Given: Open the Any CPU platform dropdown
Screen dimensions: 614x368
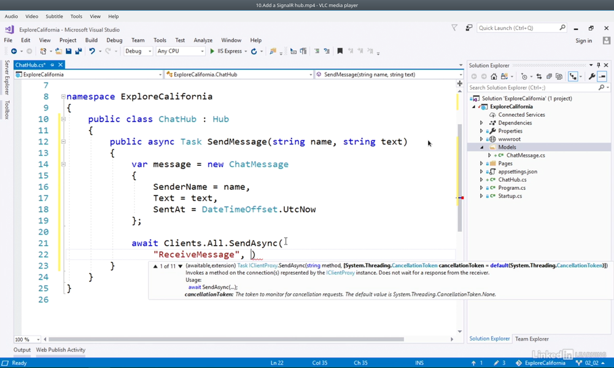Looking at the screenshot, I should [x=180, y=52].
